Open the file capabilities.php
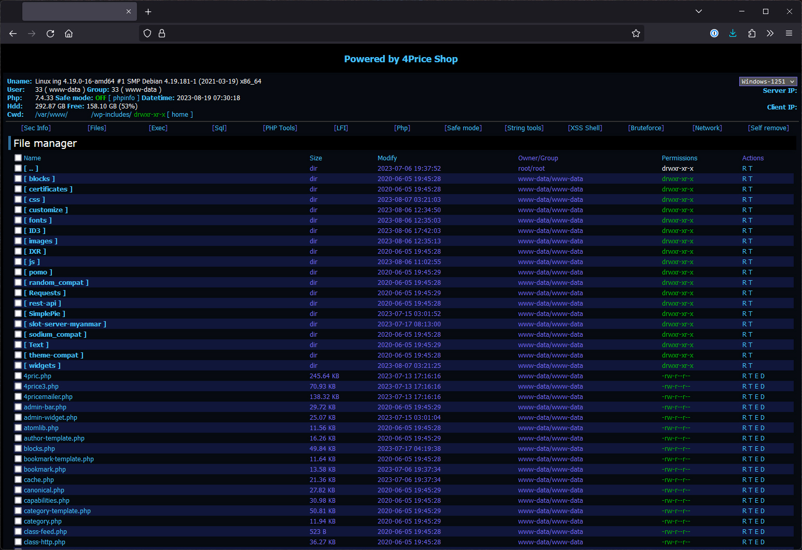 tap(47, 501)
